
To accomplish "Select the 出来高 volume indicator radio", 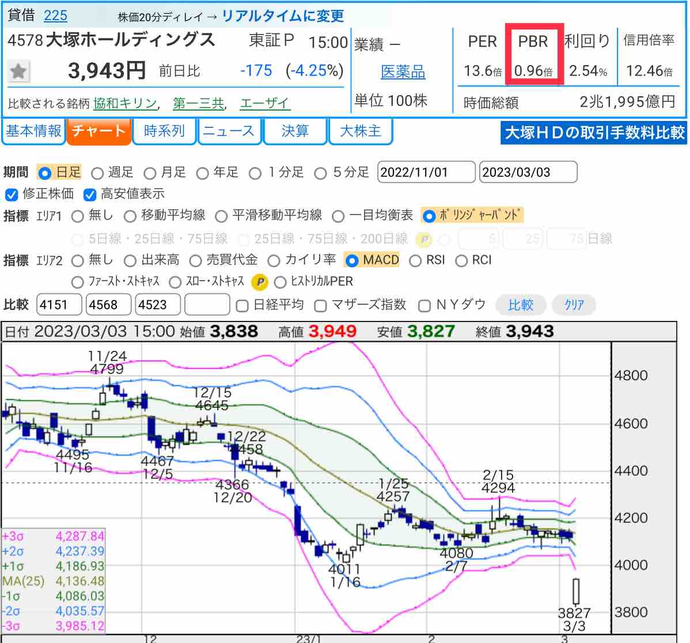I will coord(130,261).
